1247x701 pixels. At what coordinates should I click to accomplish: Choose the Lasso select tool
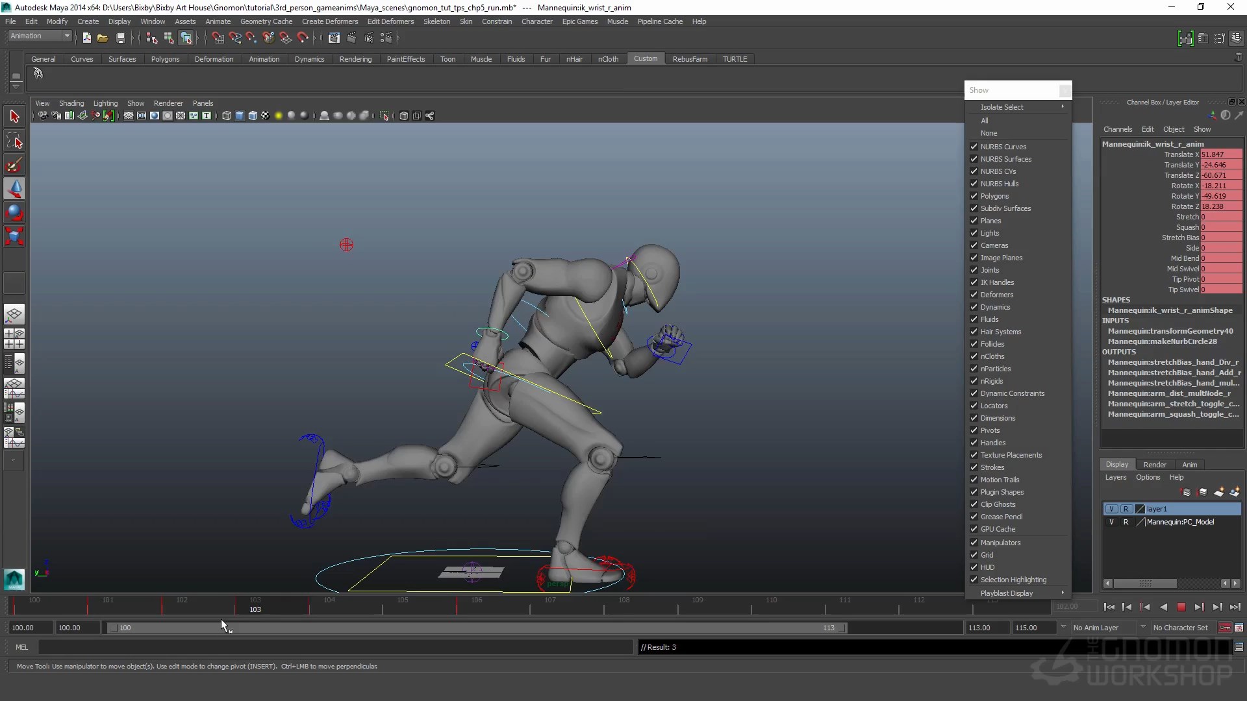[x=14, y=141]
